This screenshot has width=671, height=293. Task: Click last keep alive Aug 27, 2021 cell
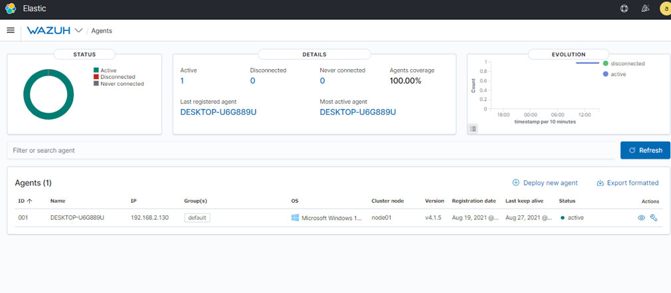click(529, 218)
